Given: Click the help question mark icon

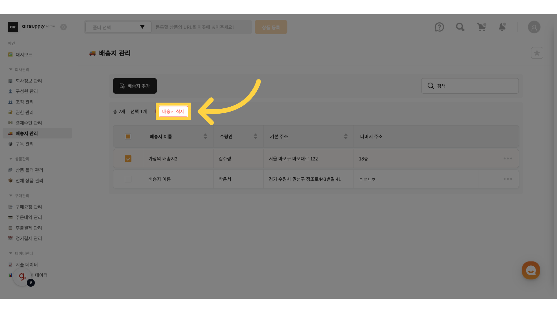Looking at the screenshot, I should point(439,27).
